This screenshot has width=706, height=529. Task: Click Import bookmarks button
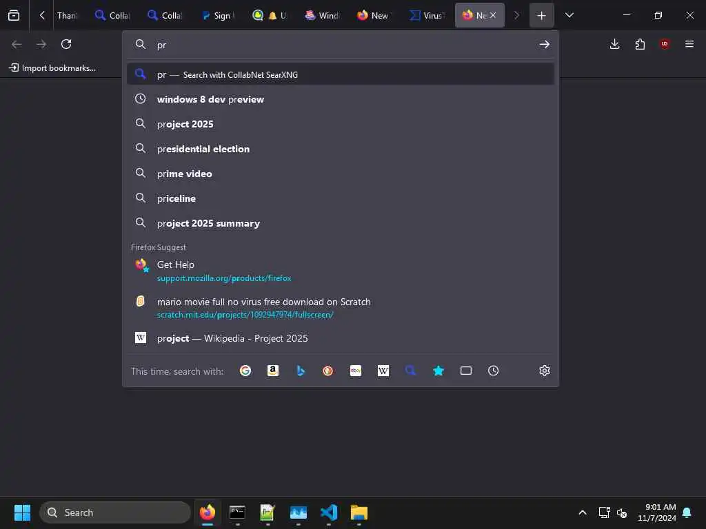pos(52,68)
